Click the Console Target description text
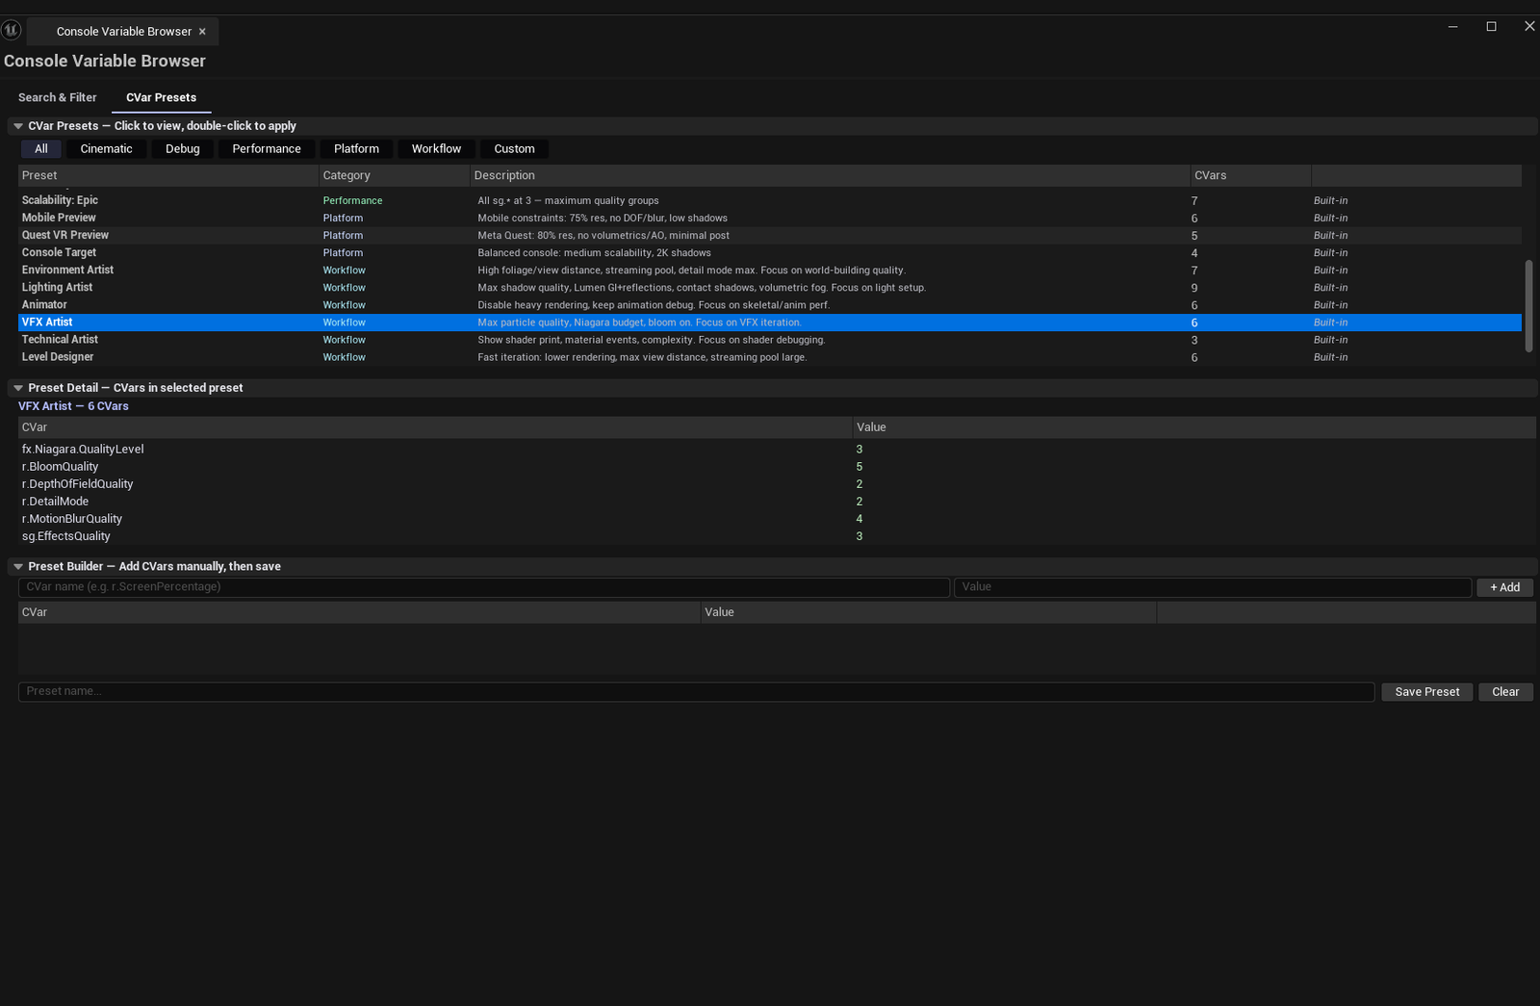This screenshot has height=1006, width=1540. [594, 253]
